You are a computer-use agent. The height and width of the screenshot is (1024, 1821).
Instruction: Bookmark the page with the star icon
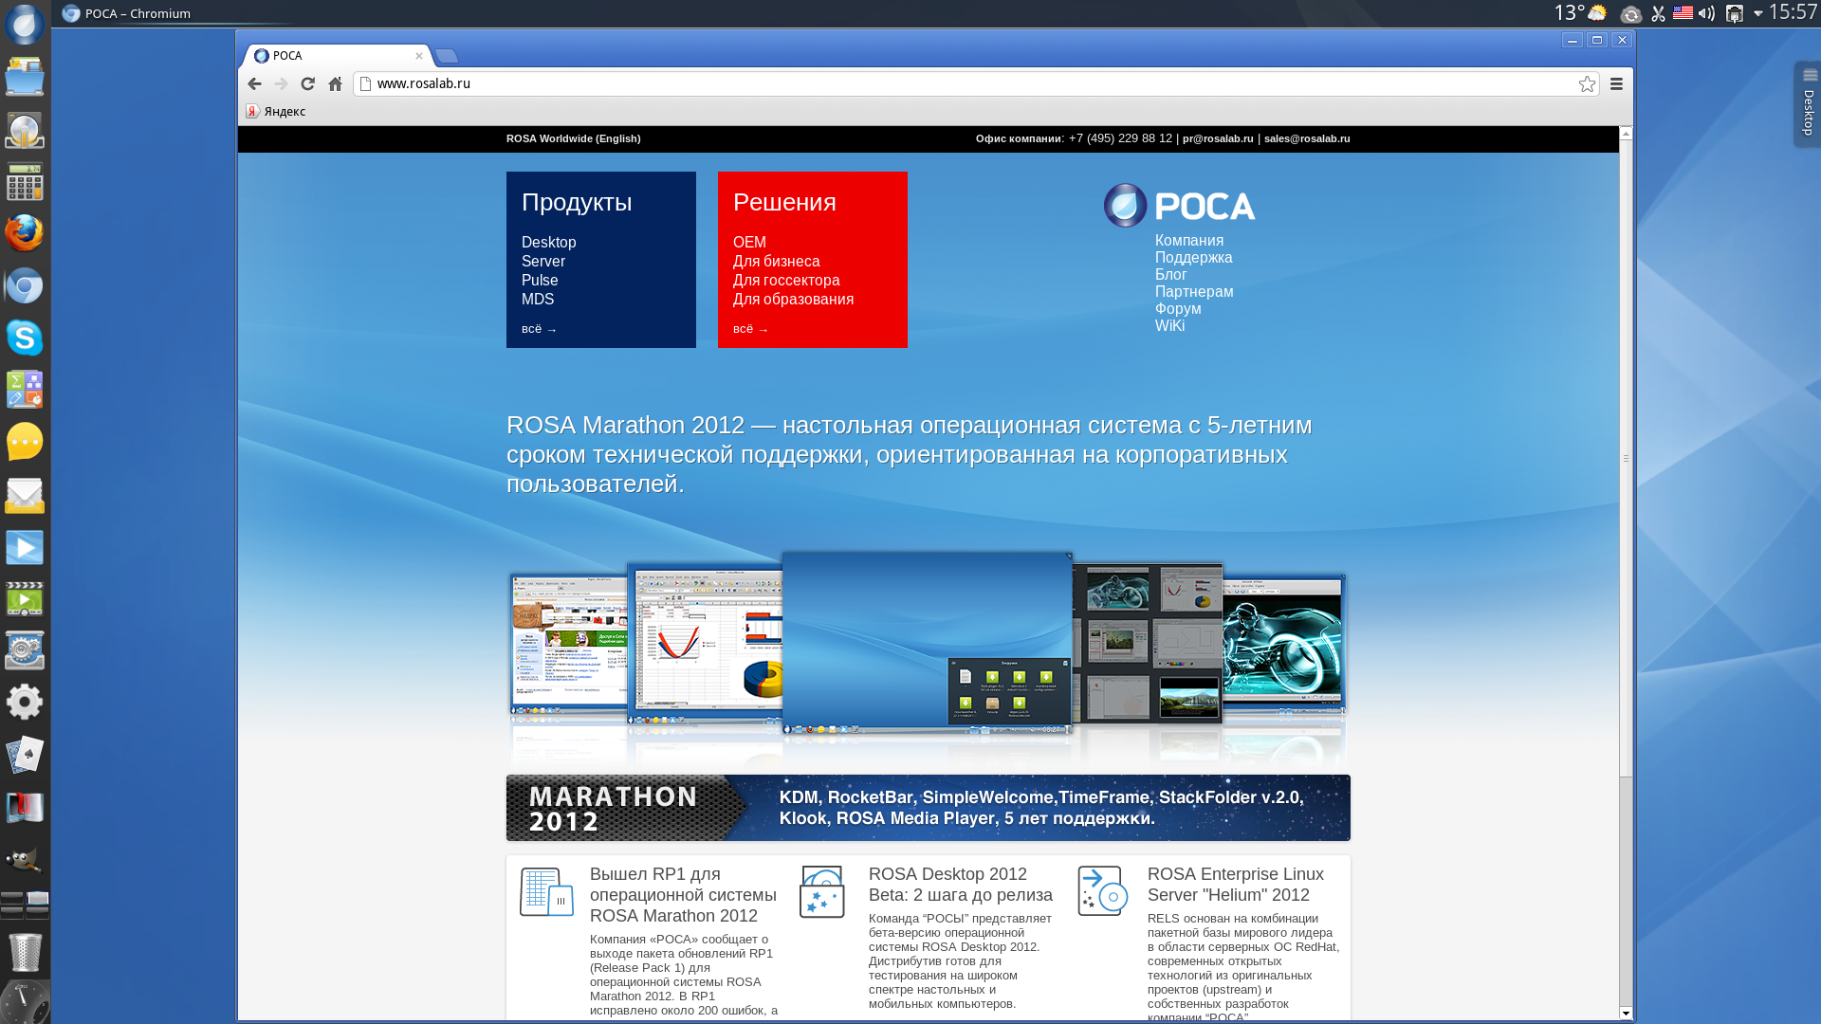[1587, 84]
